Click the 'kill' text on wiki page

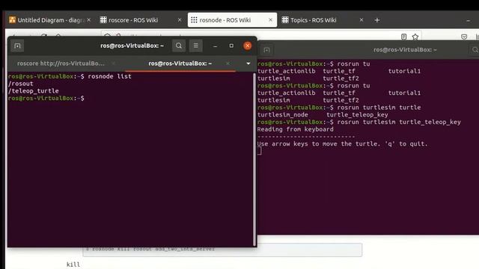[73, 265]
